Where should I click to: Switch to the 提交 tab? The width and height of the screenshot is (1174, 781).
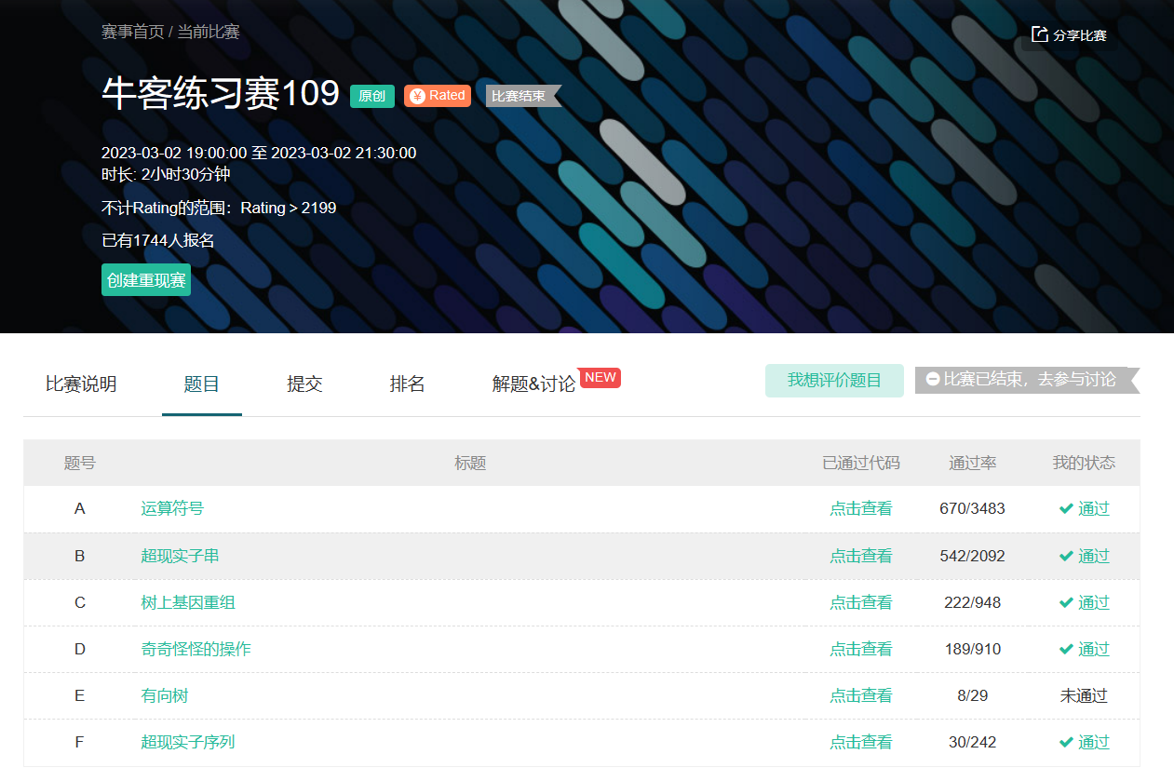[x=304, y=384]
